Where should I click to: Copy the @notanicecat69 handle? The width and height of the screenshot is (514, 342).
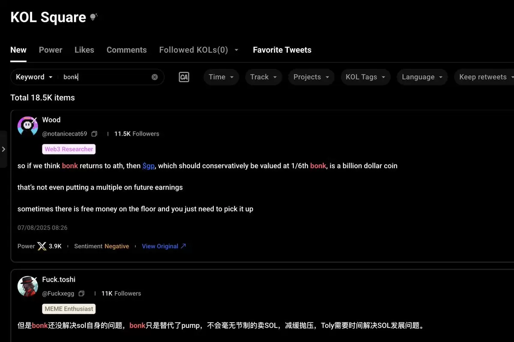click(x=94, y=134)
